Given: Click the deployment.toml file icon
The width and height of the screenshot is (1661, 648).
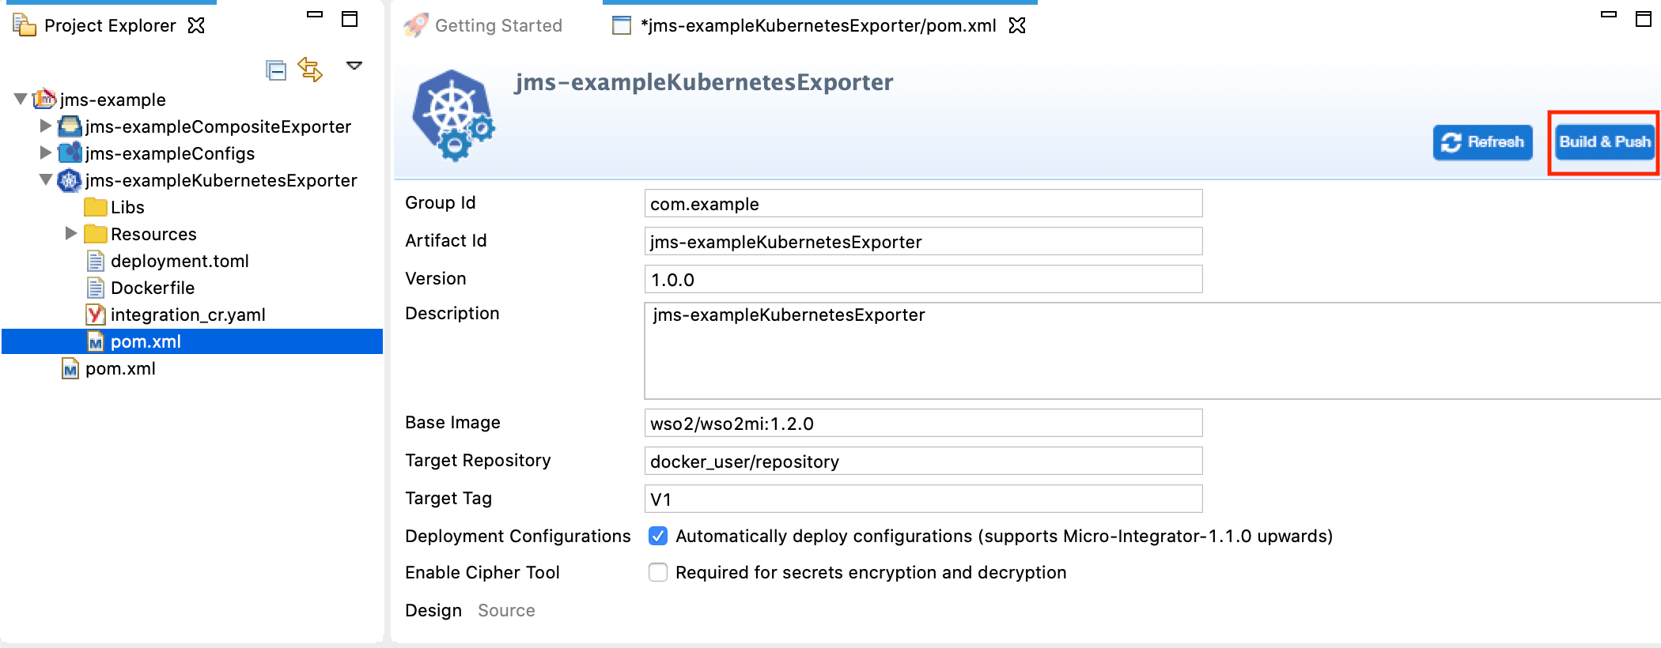Looking at the screenshot, I should (x=96, y=261).
